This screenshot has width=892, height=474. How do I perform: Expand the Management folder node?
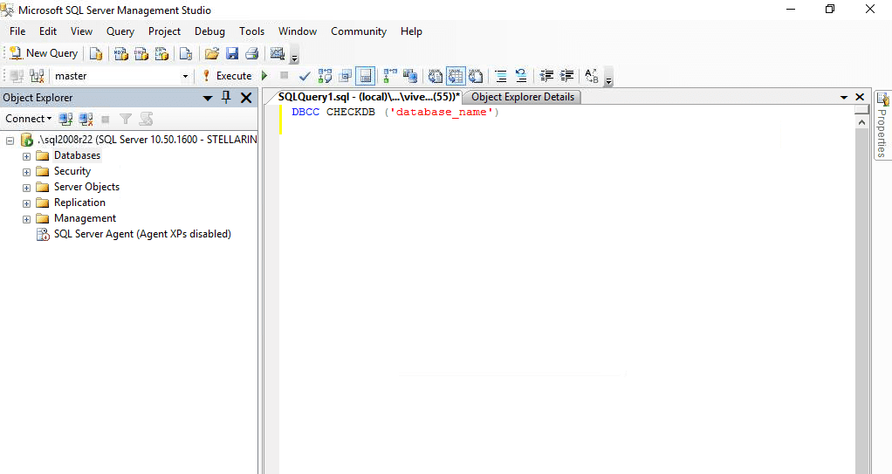coord(26,219)
